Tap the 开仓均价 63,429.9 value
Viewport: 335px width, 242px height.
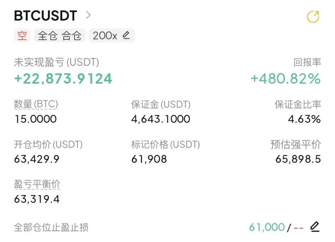[x=37, y=159]
